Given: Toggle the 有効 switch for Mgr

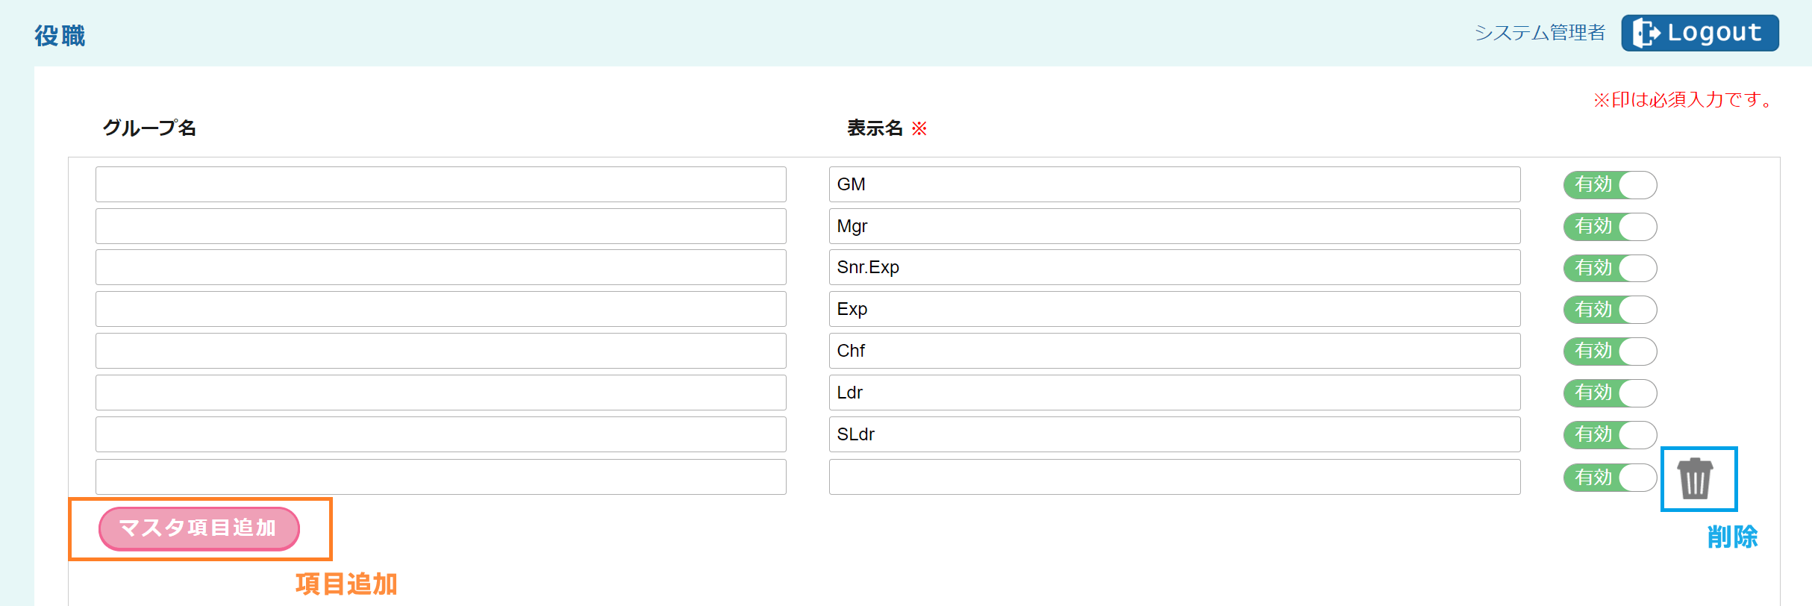Looking at the screenshot, I should pos(1610,227).
